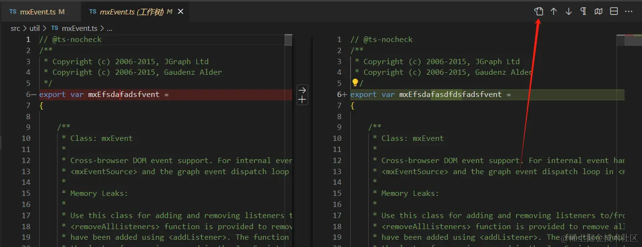642x247 pixels.
Task: Toggle whitespace rendering with the pilcrow icon
Action: [584, 11]
